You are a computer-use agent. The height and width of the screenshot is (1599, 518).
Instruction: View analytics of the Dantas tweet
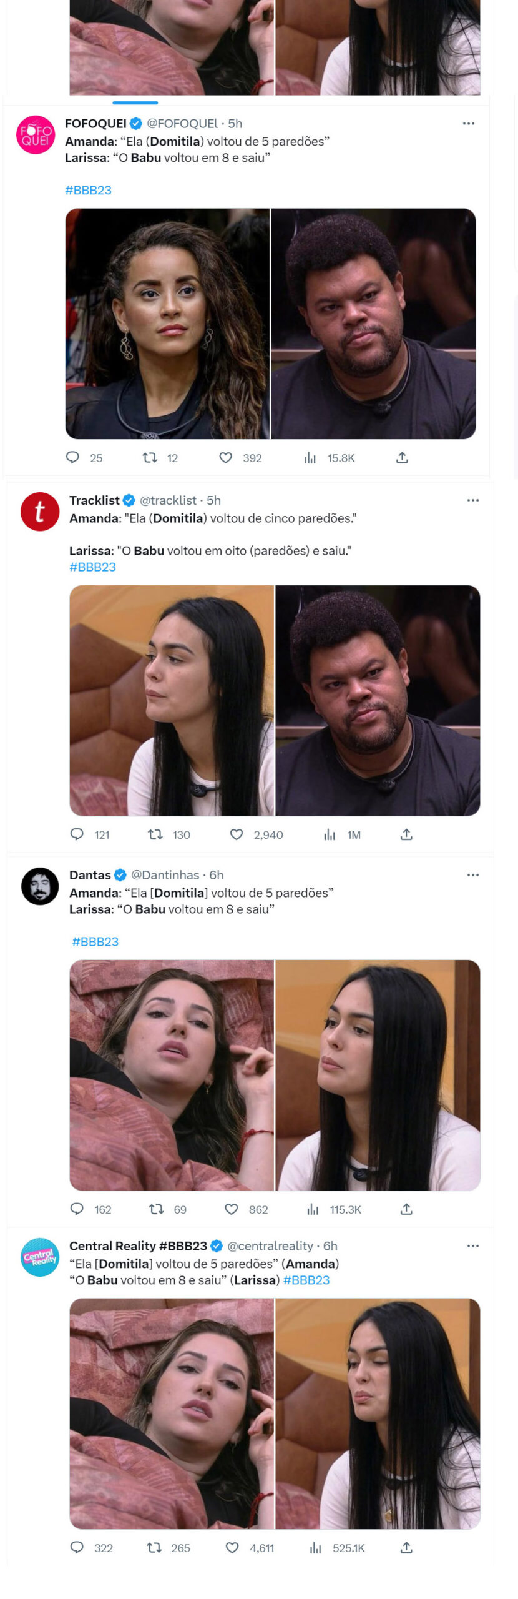click(x=313, y=1209)
